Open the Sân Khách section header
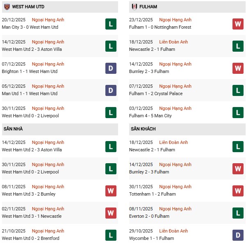Image resolution: width=246 pixels, height=244 pixels. [143, 129]
